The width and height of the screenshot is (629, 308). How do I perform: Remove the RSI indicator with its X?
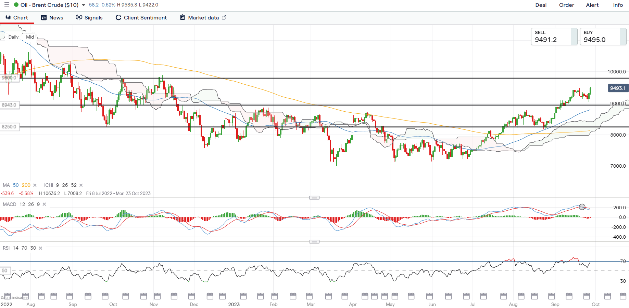pyautogui.click(x=40, y=248)
